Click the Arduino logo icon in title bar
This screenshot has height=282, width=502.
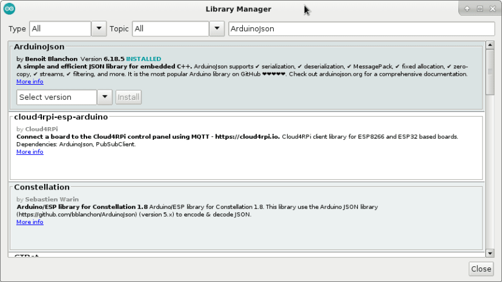(9, 8)
